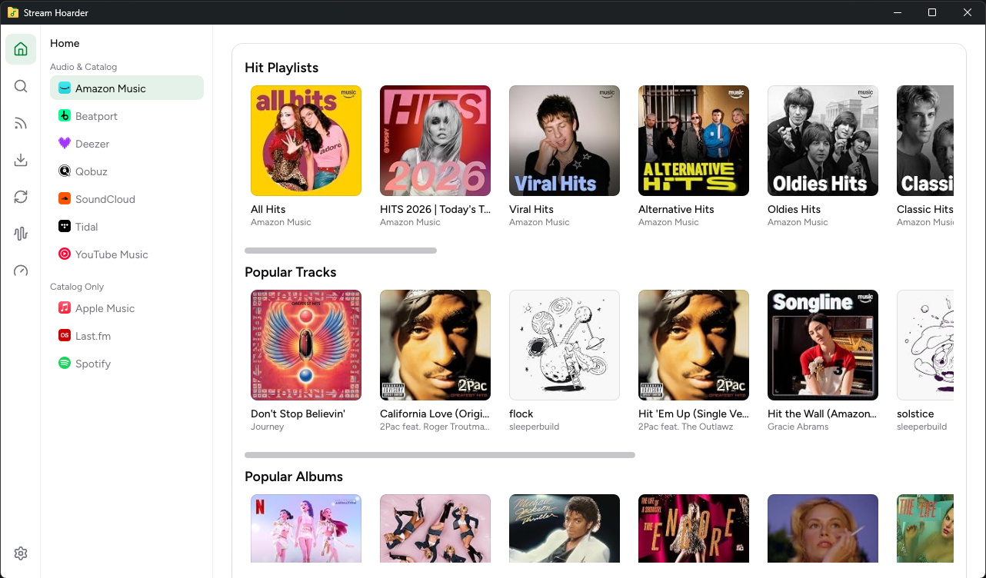986x578 pixels.
Task: Open California Love track cover
Action: pos(435,345)
